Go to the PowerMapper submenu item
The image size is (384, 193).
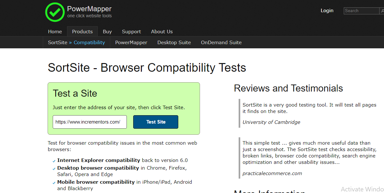(x=131, y=42)
